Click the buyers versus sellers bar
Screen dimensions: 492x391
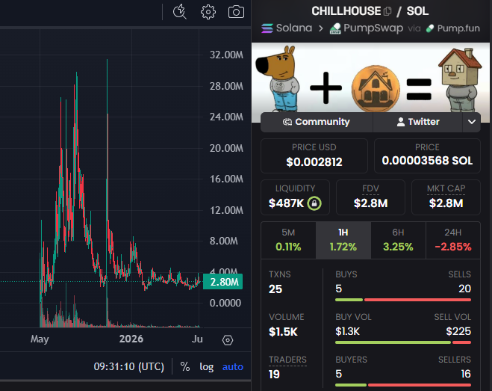click(403, 385)
